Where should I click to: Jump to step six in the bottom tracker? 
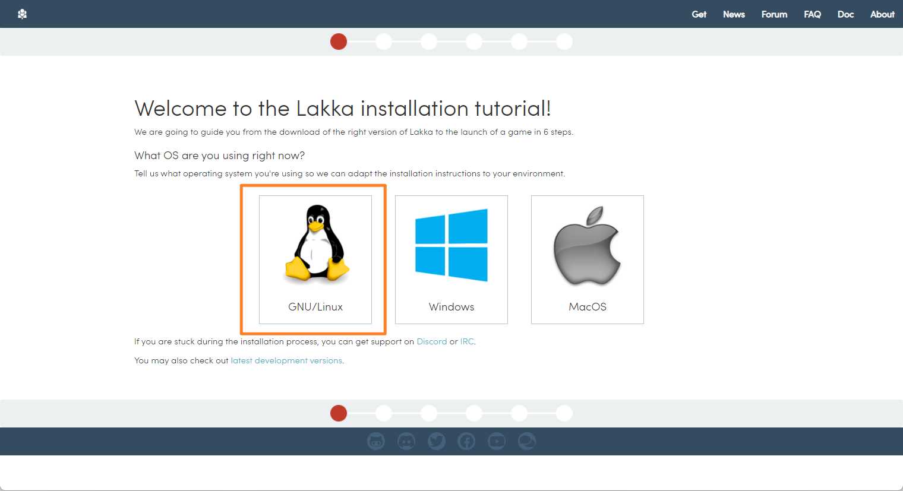(x=564, y=413)
